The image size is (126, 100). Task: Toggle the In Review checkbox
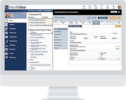[x=37, y=11]
